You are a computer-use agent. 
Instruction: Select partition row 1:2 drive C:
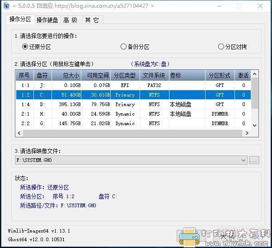pyautogui.click(x=133, y=95)
